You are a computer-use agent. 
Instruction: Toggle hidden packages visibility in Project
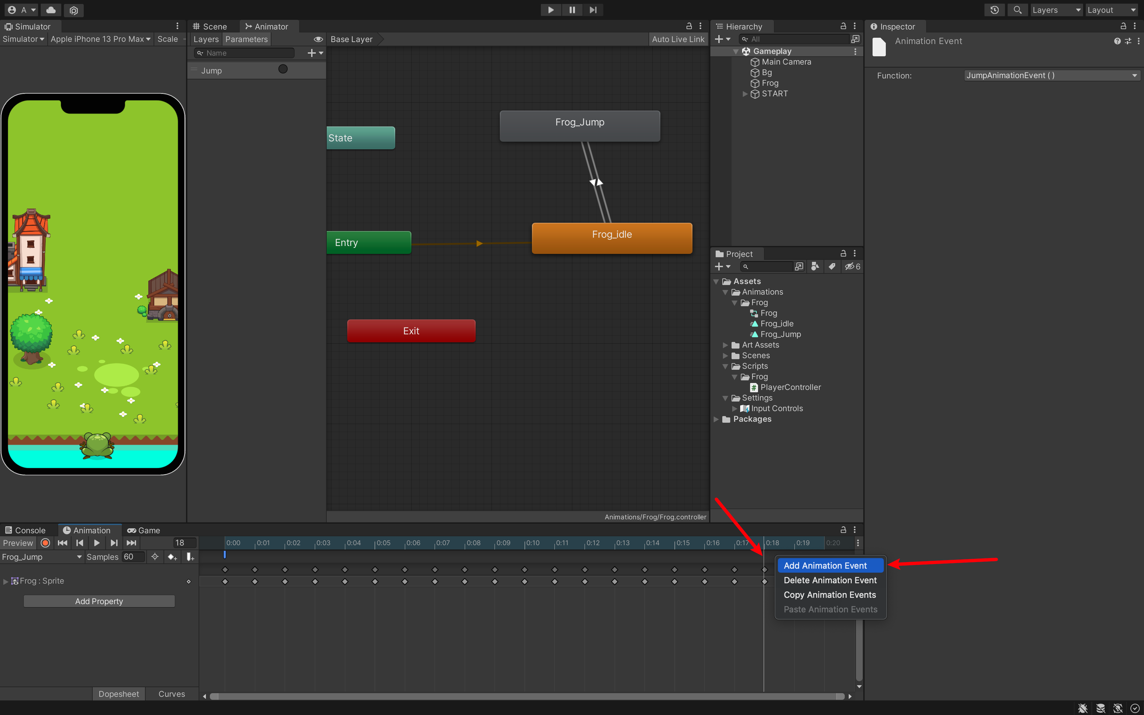pyautogui.click(x=852, y=267)
